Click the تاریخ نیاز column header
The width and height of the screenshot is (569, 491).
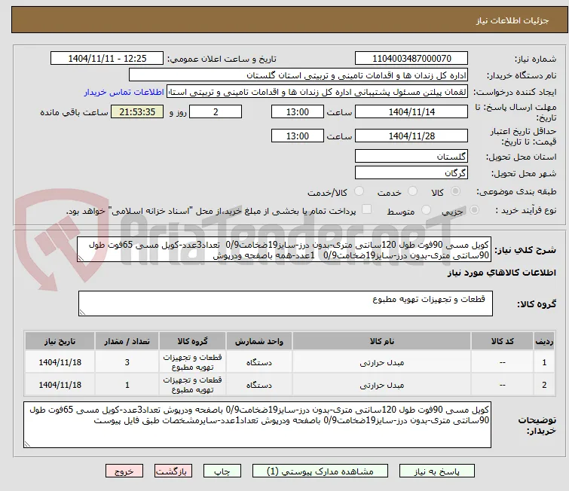pos(60,341)
